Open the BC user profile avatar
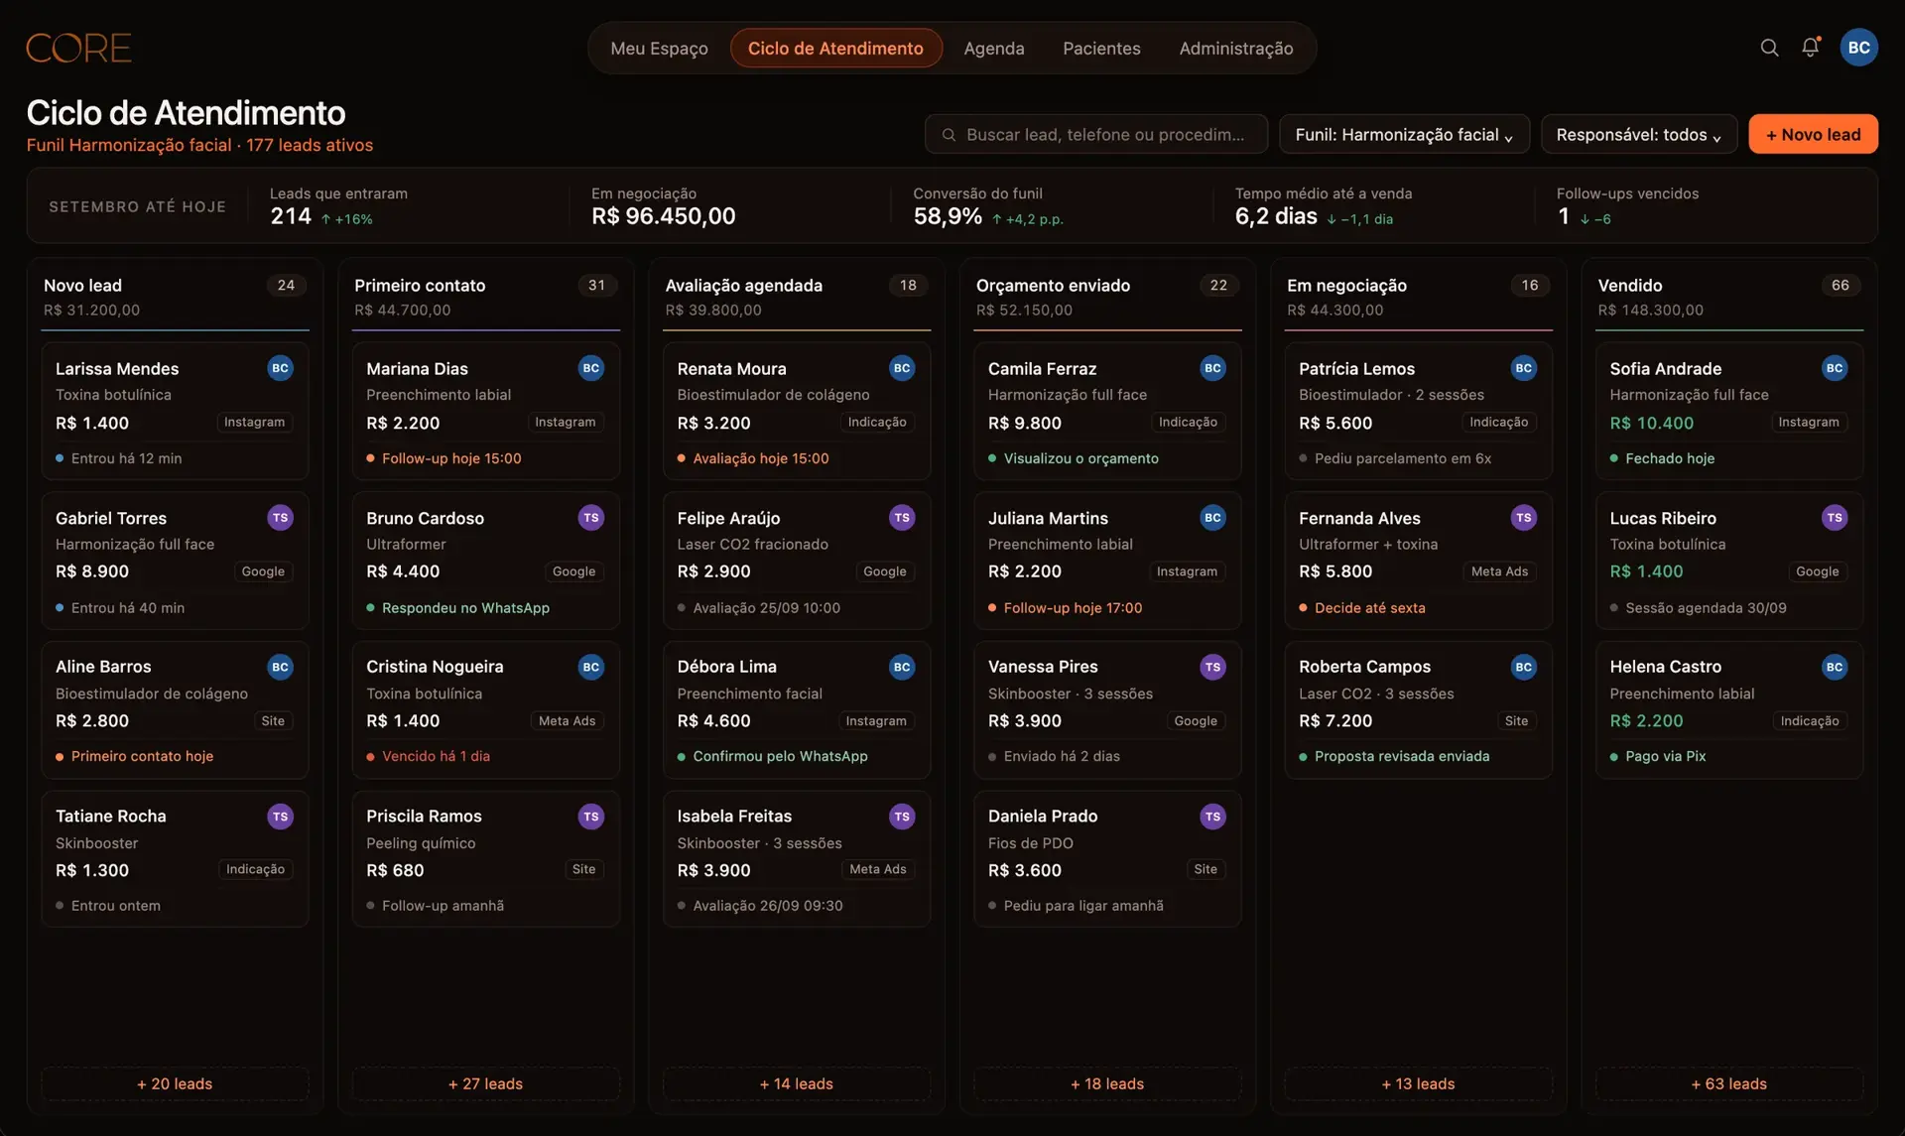1905x1136 pixels. click(x=1858, y=48)
